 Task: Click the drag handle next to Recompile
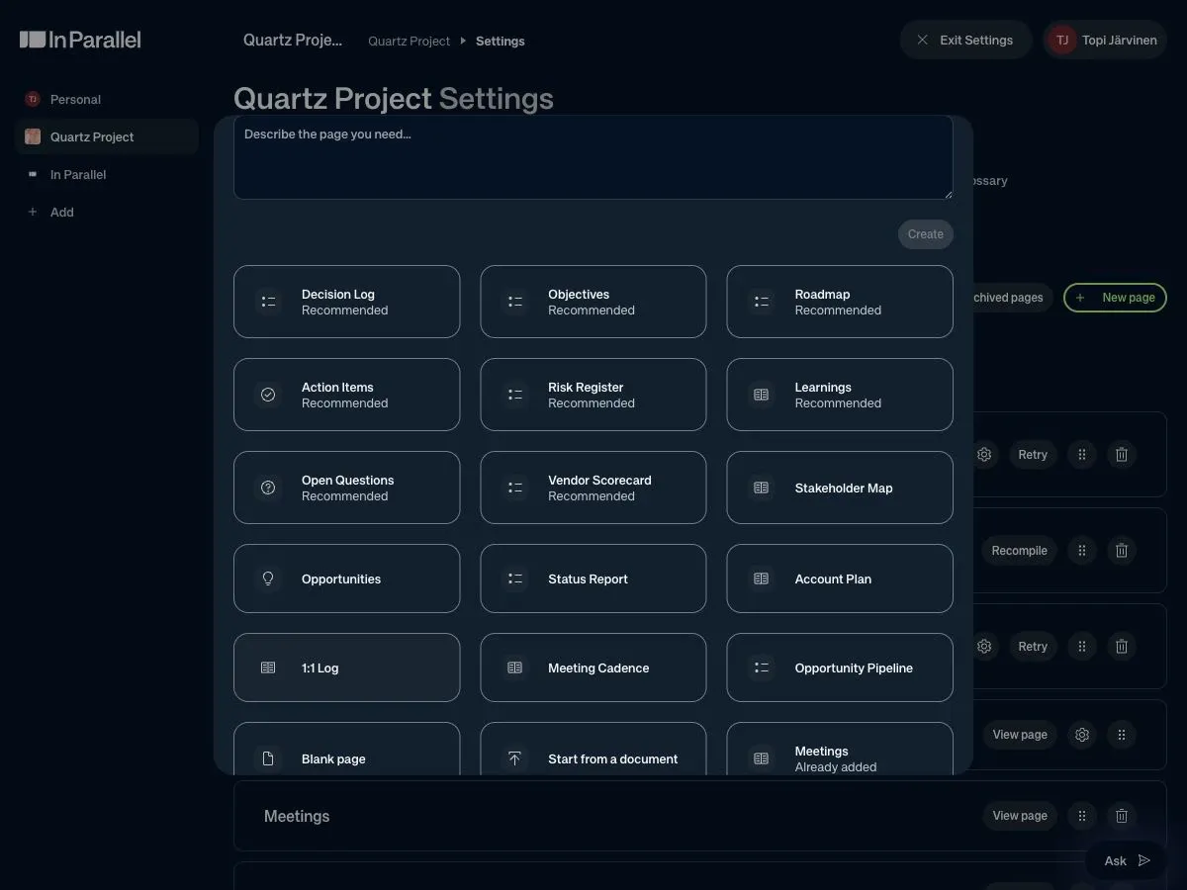[x=1082, y=551]
